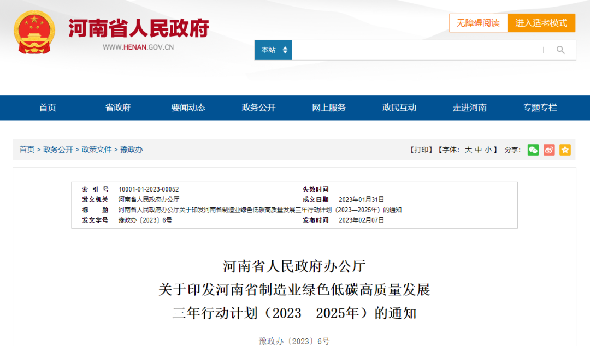Share the page via Weibo icon
590x346 pixels.
tap(549, 150)
